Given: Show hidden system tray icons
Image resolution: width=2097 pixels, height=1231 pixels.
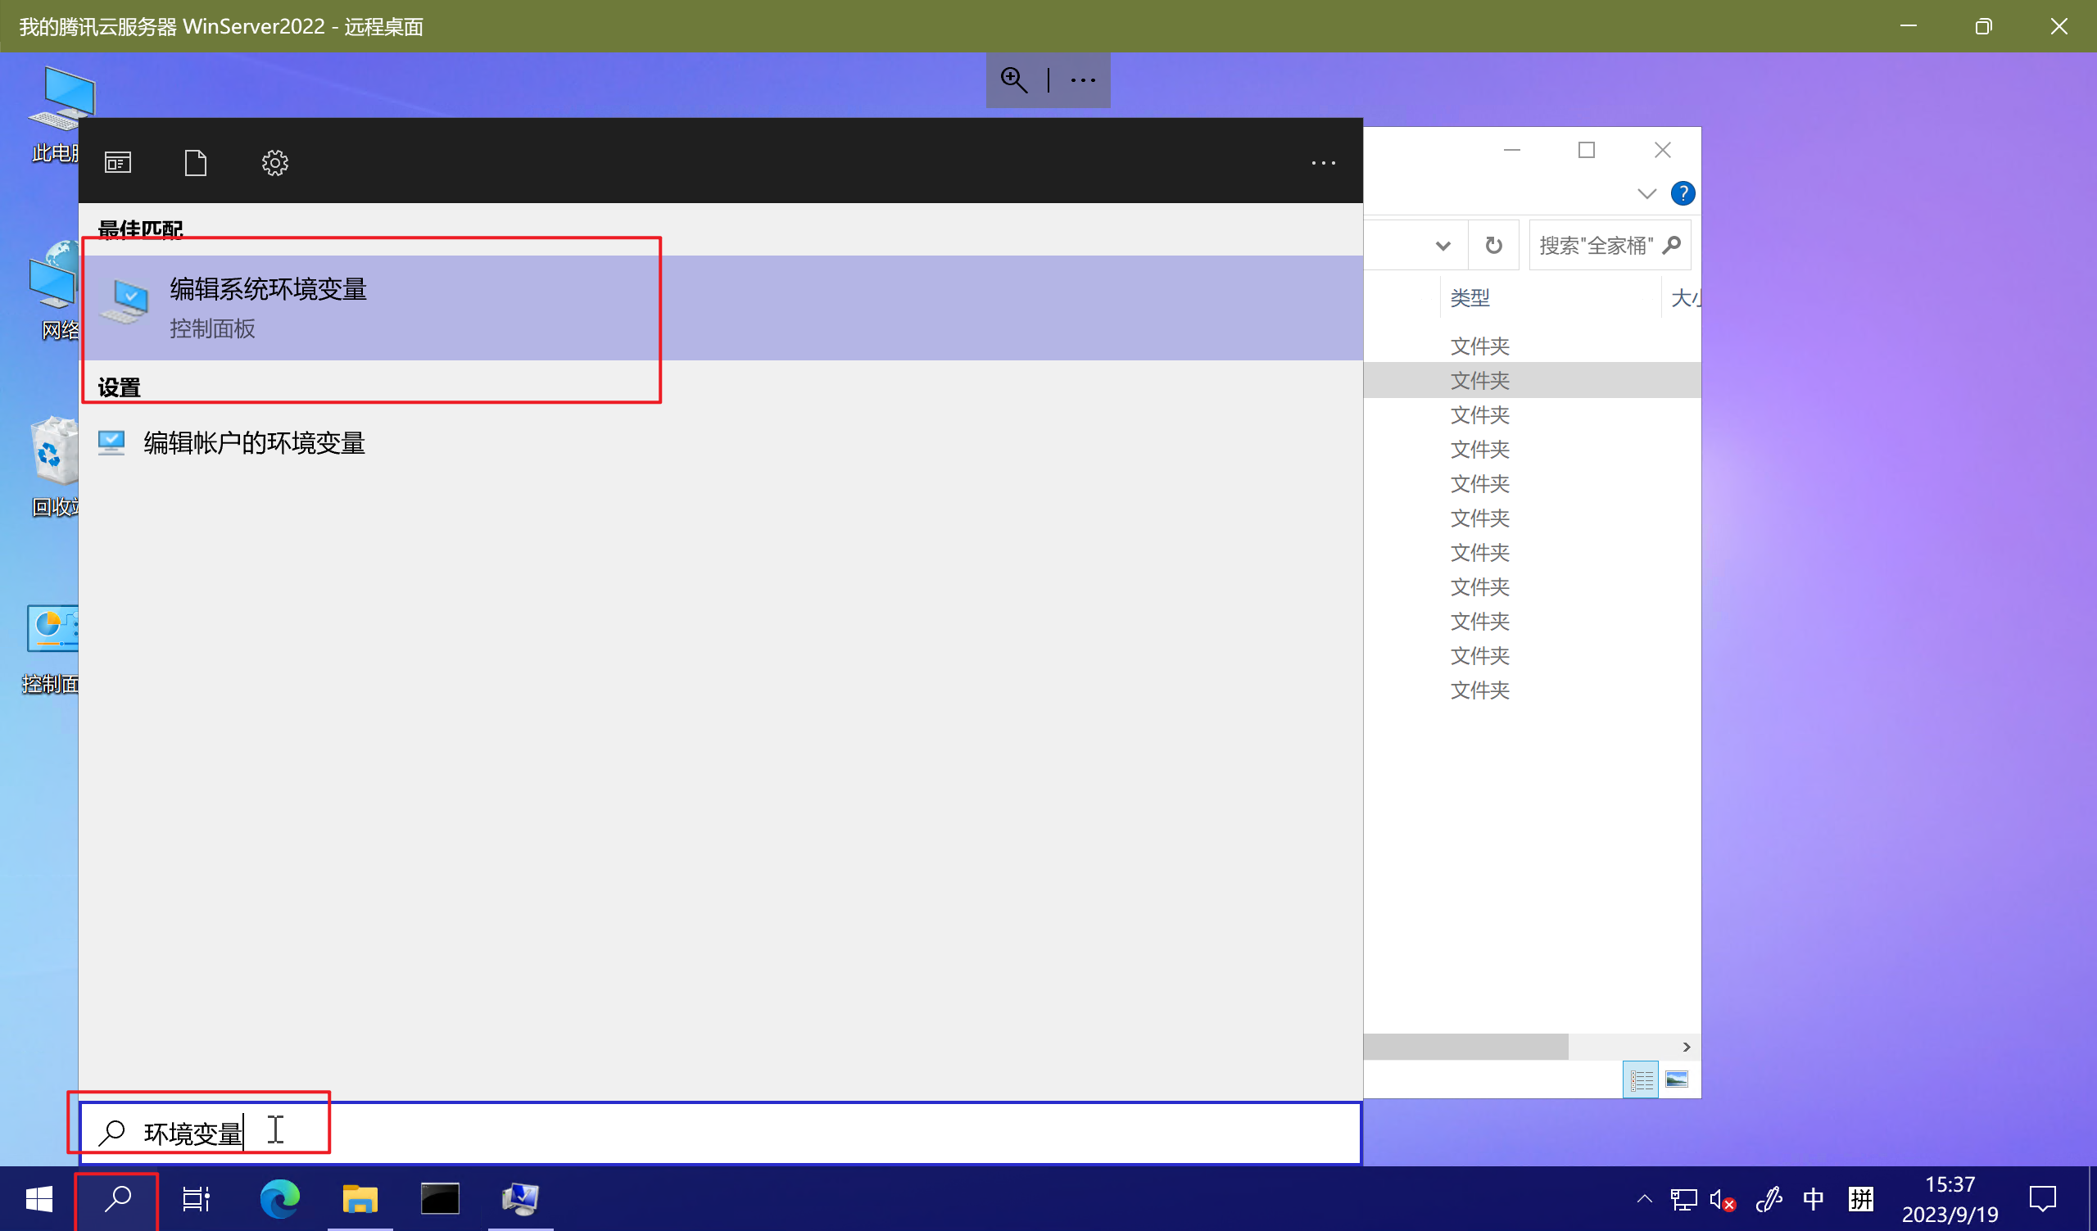Looking at the screenshot, I should 1644,1198.
